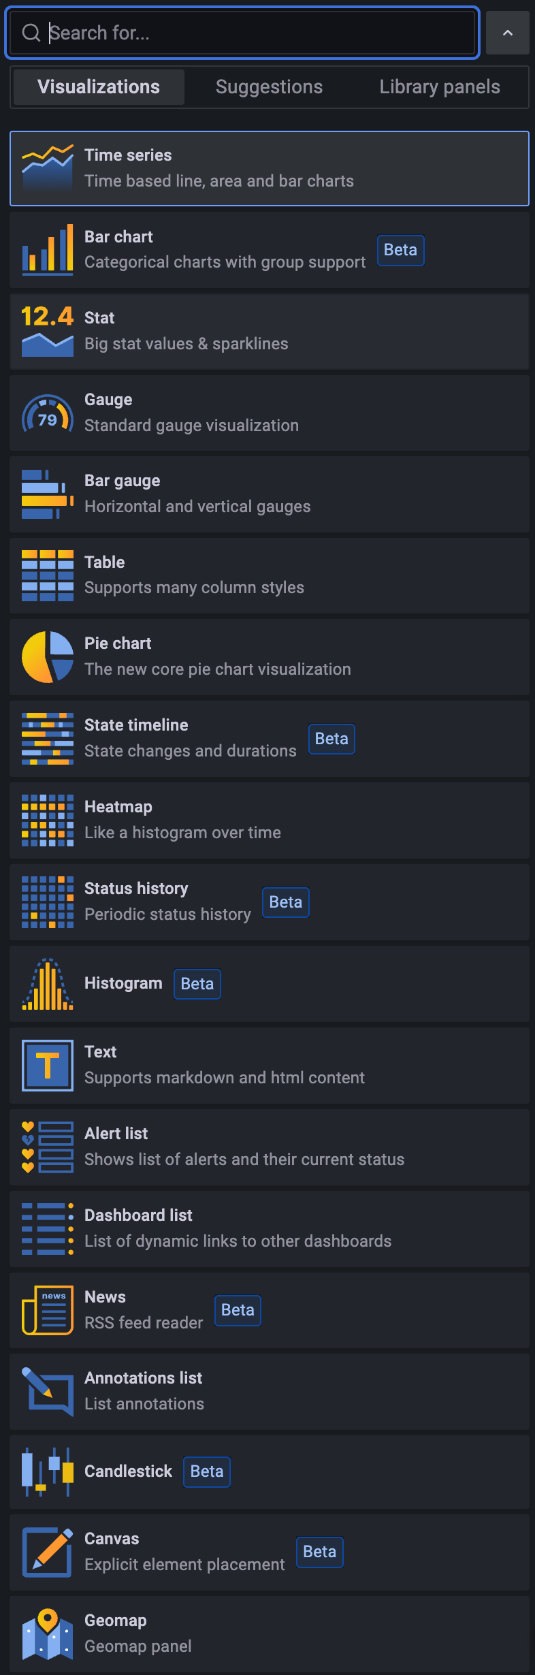Screen dimensions: 535x1675
Task: Click the Gauge icon showing 79
Action: point(48,413)
